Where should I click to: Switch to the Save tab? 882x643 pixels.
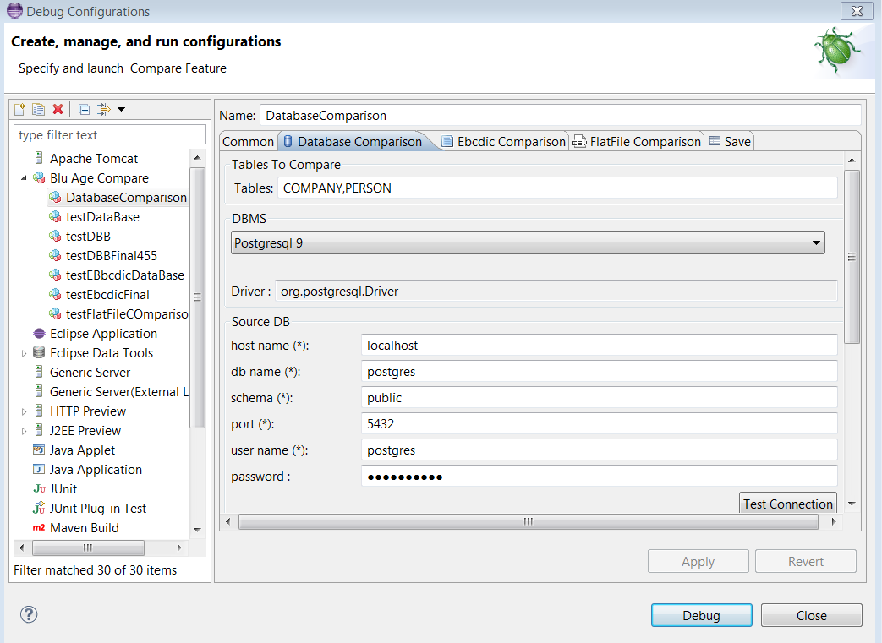click(x=730, y=142)
